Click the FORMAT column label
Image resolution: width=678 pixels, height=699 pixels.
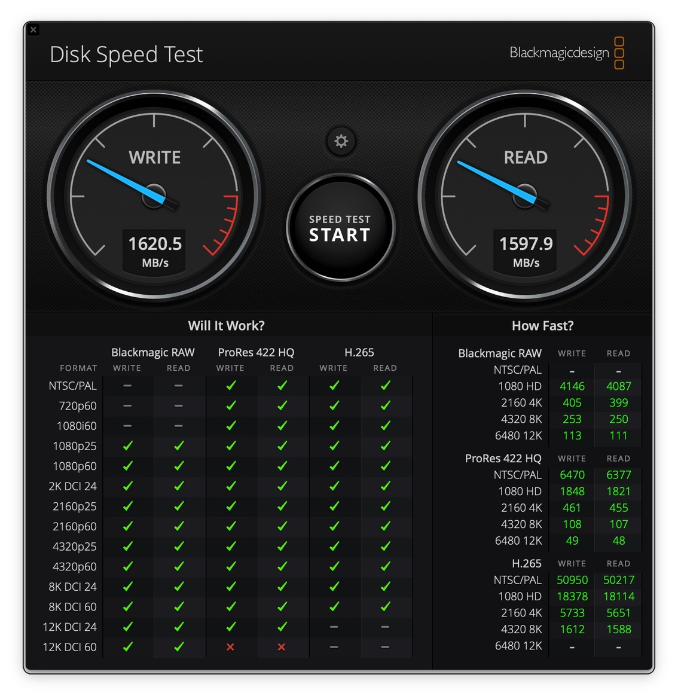point(78,368)
